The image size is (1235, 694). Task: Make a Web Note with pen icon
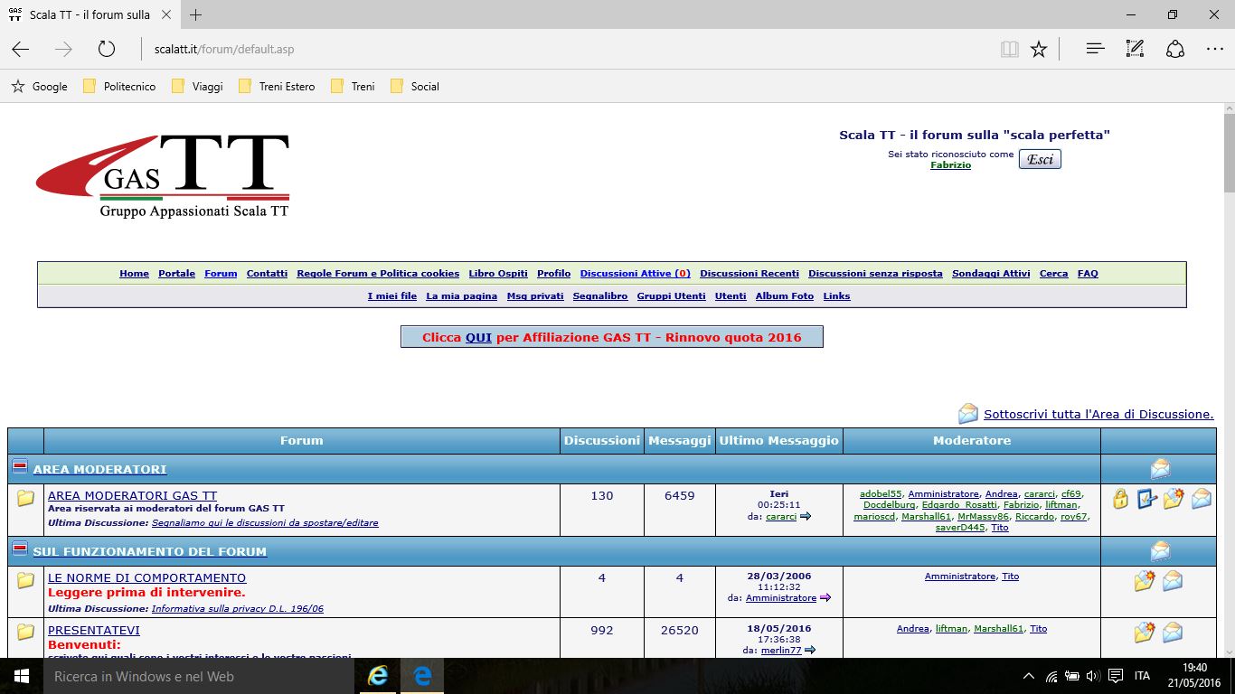(1136, 49)
